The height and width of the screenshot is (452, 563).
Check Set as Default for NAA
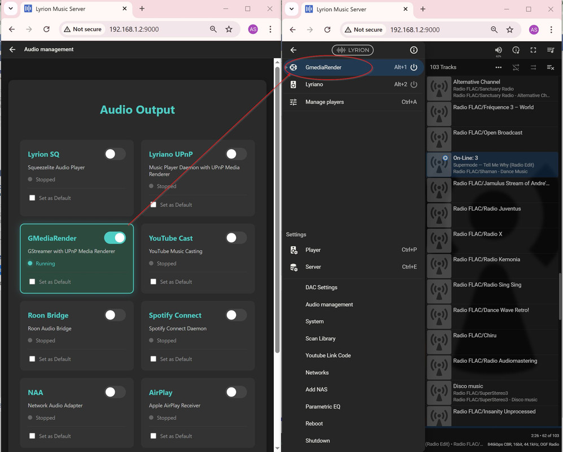coord(32,436)
